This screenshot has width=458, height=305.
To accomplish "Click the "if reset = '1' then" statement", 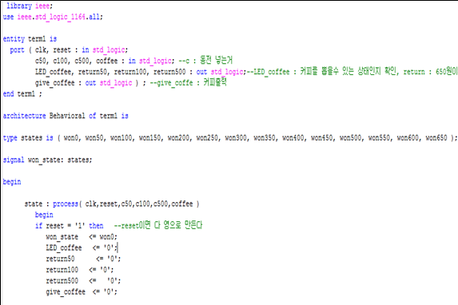I will click(70, 226).
